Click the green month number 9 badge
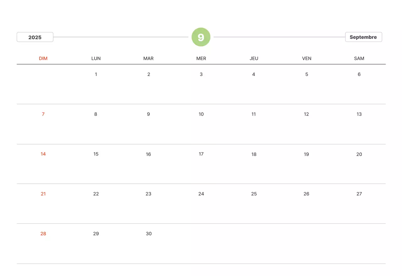The image size is (402, 276). [201, 37]
